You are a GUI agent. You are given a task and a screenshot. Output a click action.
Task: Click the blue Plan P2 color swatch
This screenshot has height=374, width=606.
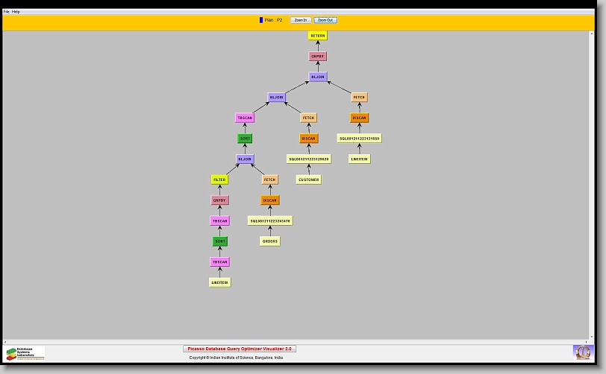pos(261,20)
